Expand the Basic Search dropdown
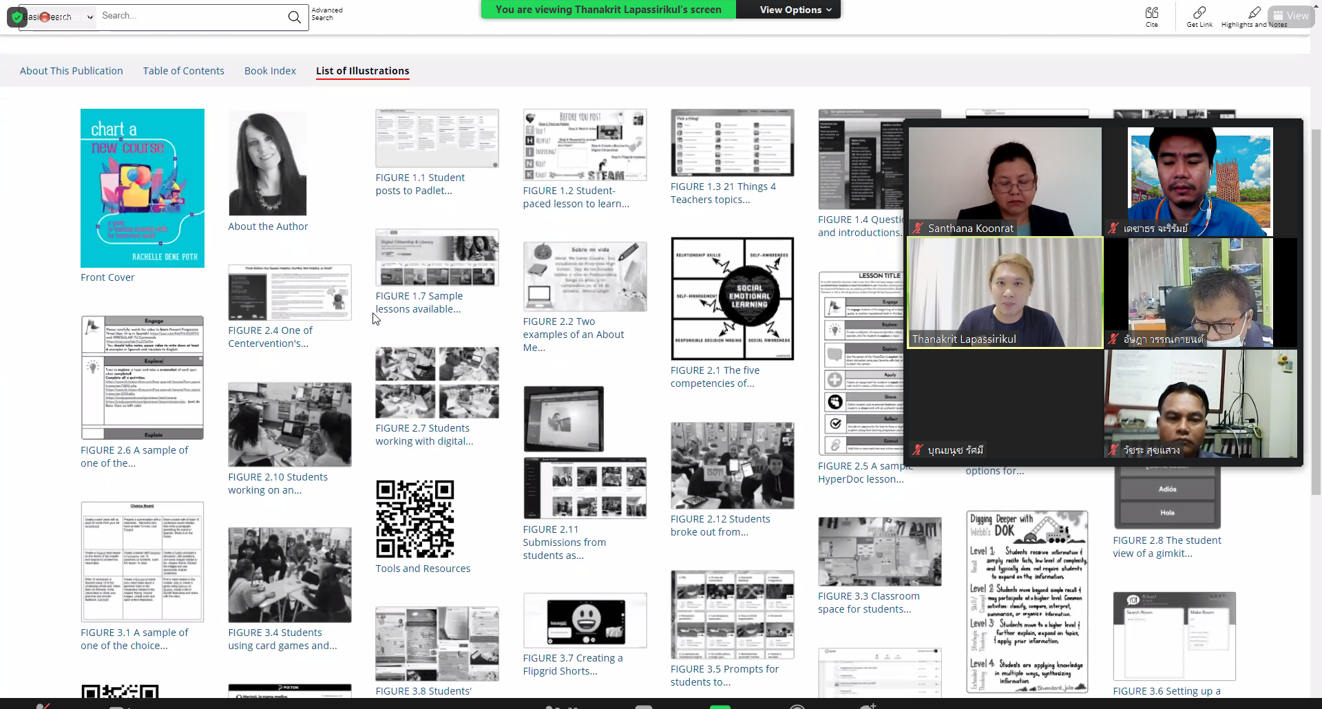This screenshot has height=709, width=1322. pyautogui.click(x=90, y=17)
